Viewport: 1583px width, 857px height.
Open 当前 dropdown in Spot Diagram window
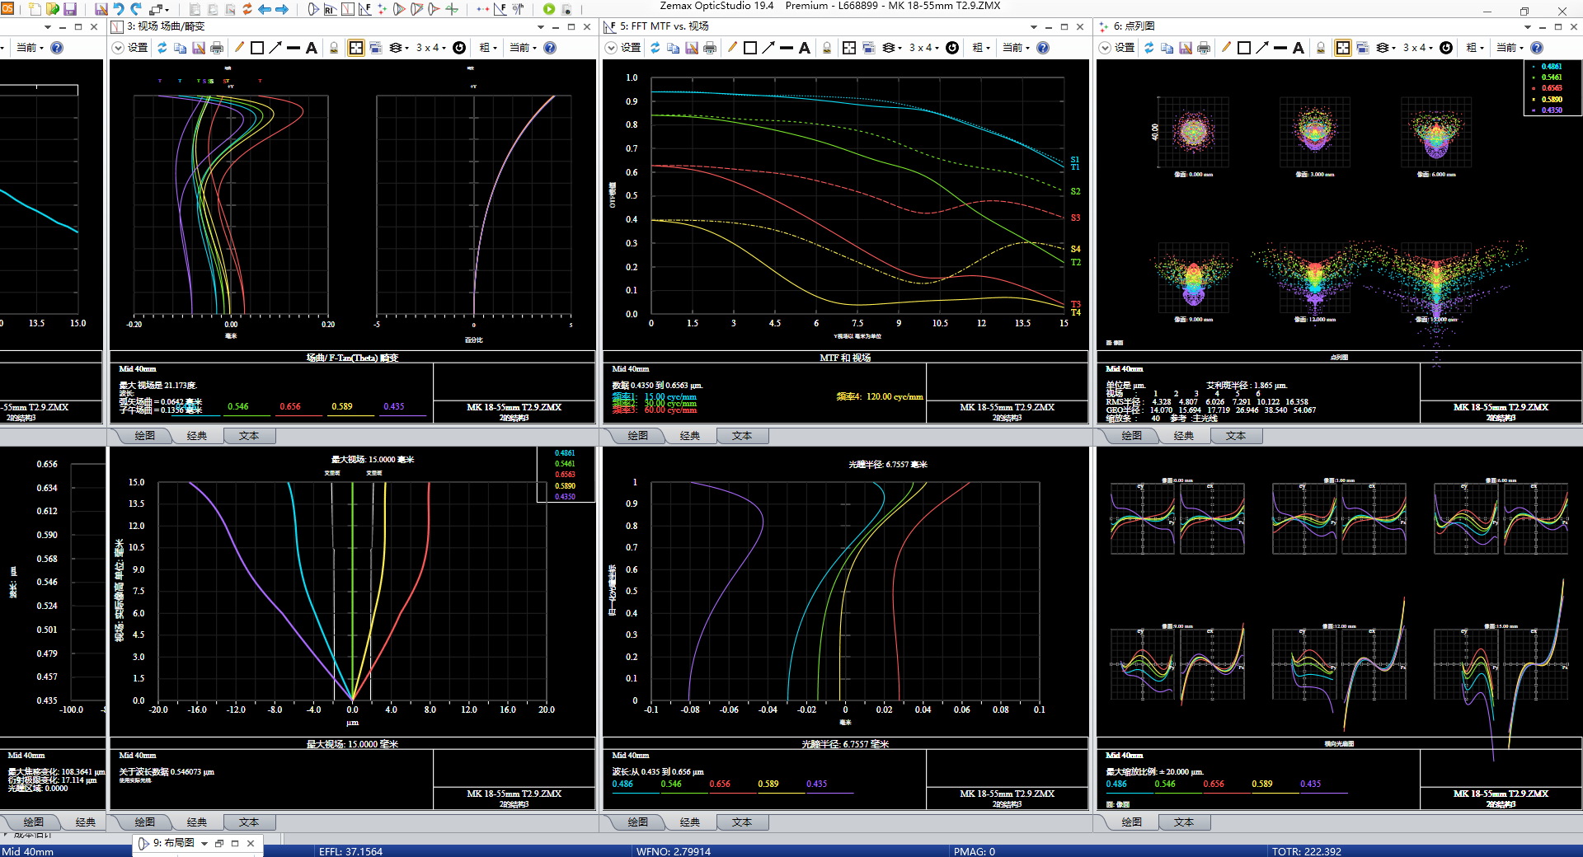[x=1510, y=48]
